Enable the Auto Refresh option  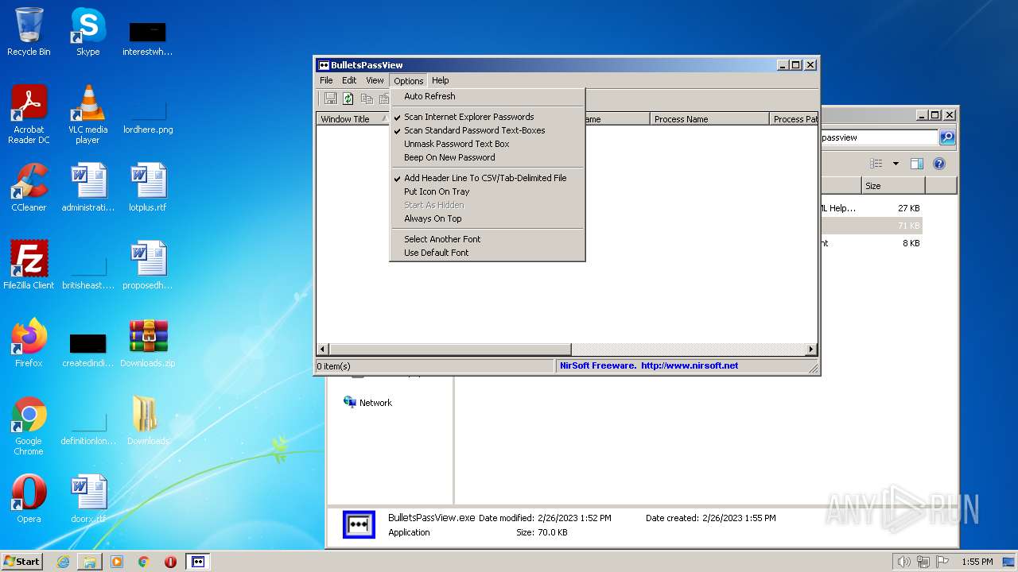tap(429, 96)
